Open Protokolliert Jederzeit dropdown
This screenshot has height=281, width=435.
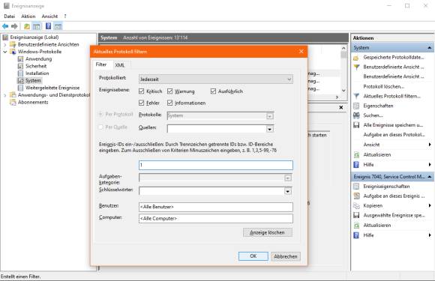point(215,79)
